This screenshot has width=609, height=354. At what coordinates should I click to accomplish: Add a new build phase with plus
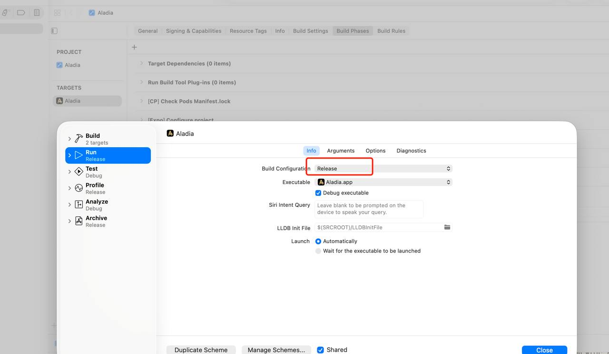click(134, 47)
